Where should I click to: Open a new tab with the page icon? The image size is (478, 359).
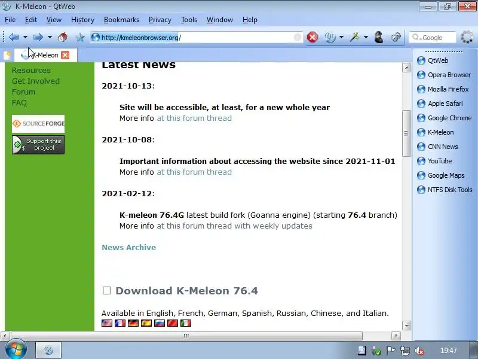(7, 55)
